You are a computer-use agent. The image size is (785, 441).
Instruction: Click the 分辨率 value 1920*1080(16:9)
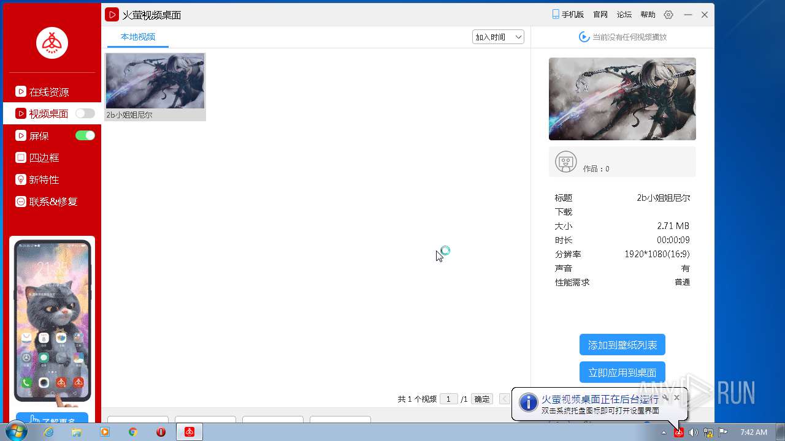(657, 254)
